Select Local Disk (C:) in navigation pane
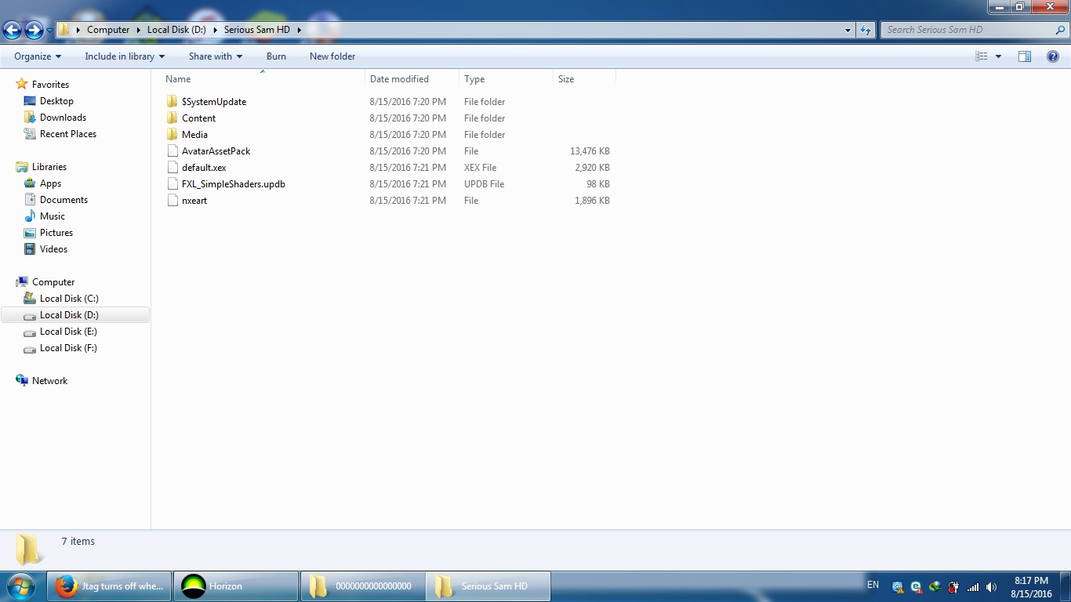Image resolution: width=1071 pixels, height=602 pixels. tap(69, 299)
